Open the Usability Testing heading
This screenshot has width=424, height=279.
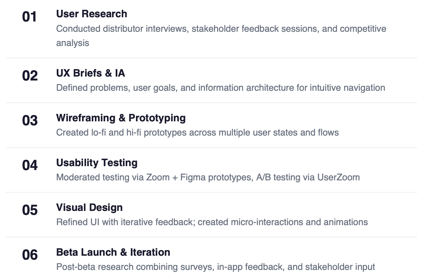pos(97,163)
